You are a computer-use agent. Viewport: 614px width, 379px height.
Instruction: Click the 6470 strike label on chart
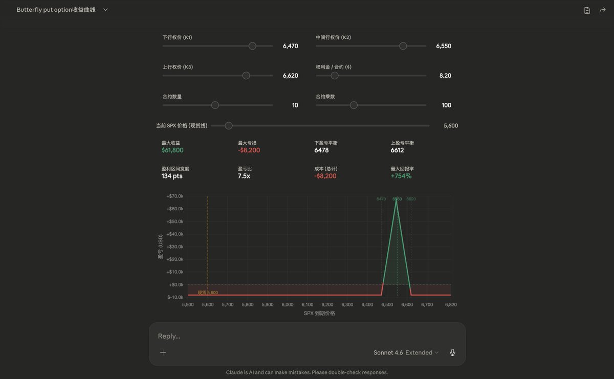(x=381, y=199)
